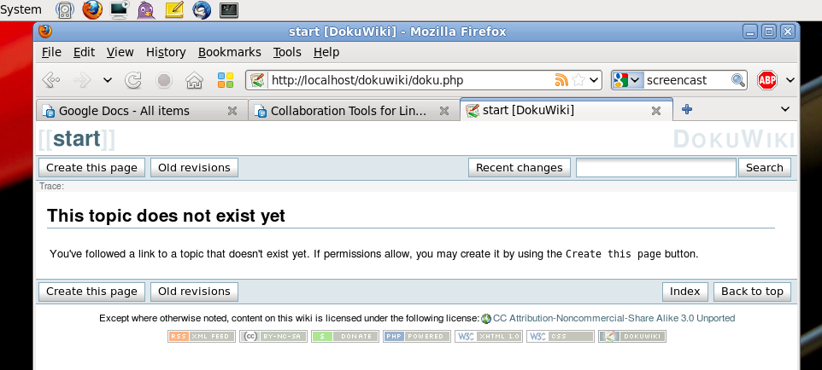Open the Adblock Plus ABP icon
Screen dimensions: 822x370
(766, 80)
